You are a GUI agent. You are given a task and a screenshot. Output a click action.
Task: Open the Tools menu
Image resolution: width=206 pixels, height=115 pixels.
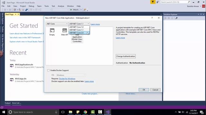point(46,6)
